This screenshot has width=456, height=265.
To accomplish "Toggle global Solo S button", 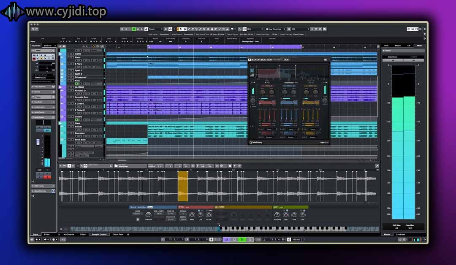I will (126, 29).
